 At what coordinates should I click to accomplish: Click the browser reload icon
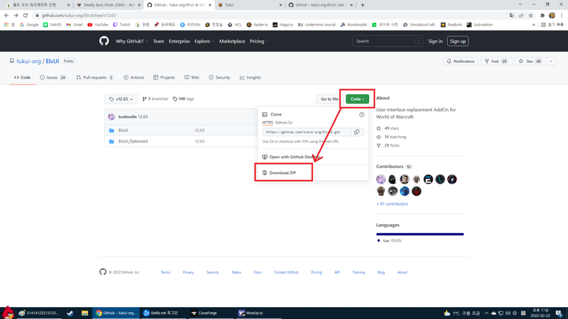(x=26, y=16)
